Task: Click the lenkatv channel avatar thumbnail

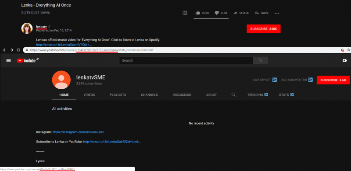Action: click(27, 28)
